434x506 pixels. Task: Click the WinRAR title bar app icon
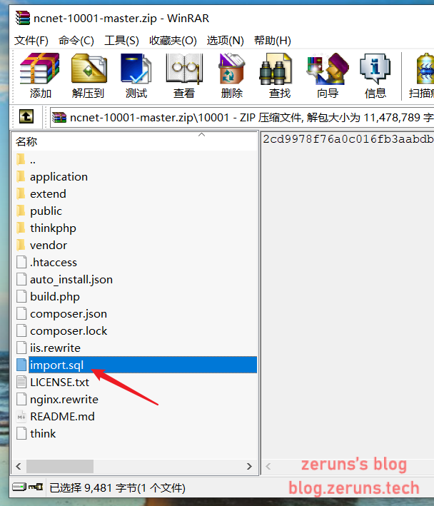pyautogui.click(x=22, y=18)
